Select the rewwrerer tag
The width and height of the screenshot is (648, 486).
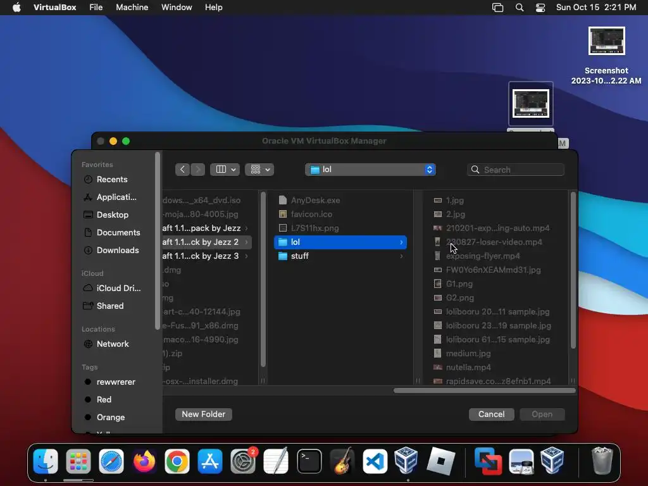click(116, 382)
